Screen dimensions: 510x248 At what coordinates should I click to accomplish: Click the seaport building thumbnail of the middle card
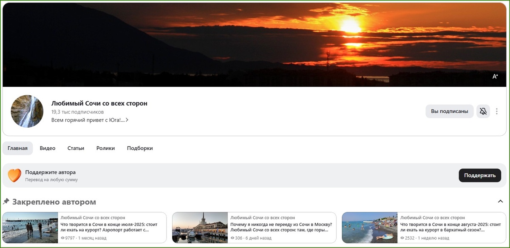[x=200, y=228]
